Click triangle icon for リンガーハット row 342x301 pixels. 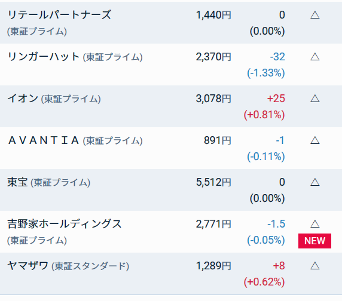tap(314, 57)
